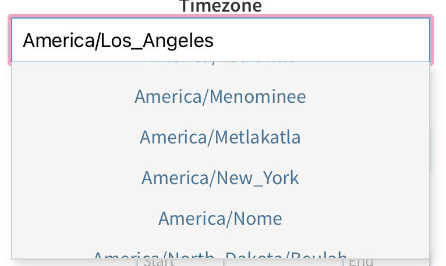Click the America/Los_Angeles text in the field
Image resolution: width=446 pixels, height=266 pixels.
118,40
